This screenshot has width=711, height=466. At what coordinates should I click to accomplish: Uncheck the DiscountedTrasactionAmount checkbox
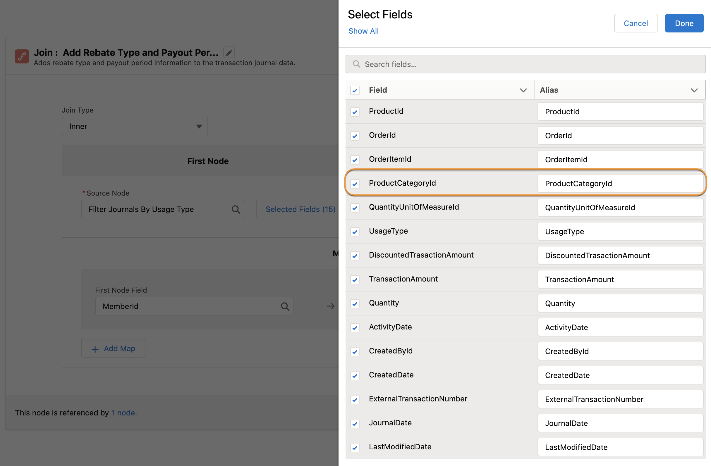[x=355, y=256]
